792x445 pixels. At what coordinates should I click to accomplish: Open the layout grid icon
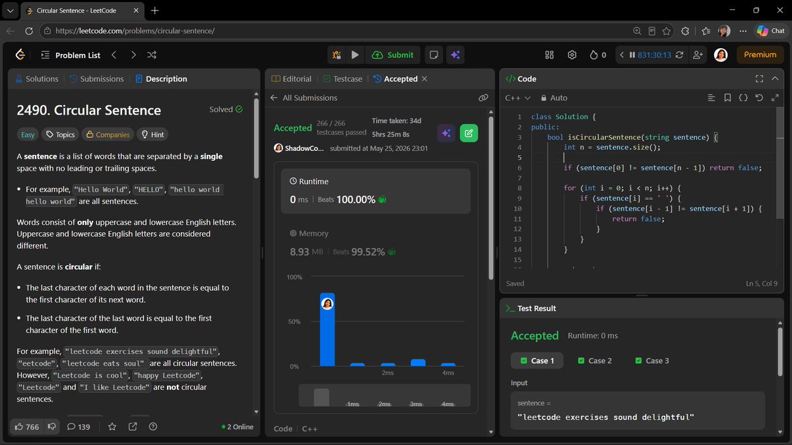coord(549,55)
